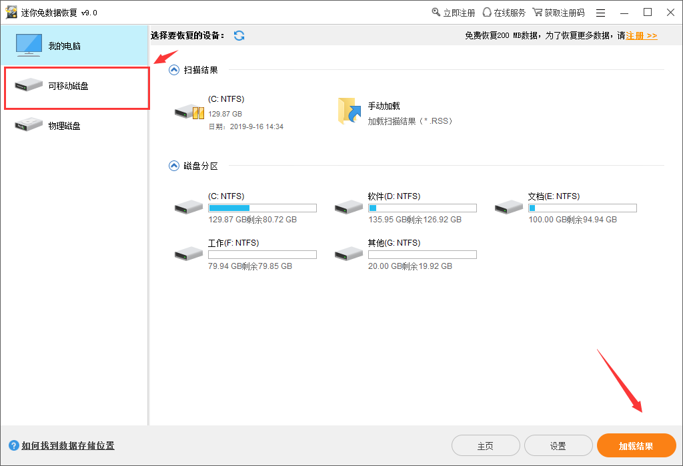
Task: Open 如何找到数据存储位置 help link
Action: coord(68,445)
